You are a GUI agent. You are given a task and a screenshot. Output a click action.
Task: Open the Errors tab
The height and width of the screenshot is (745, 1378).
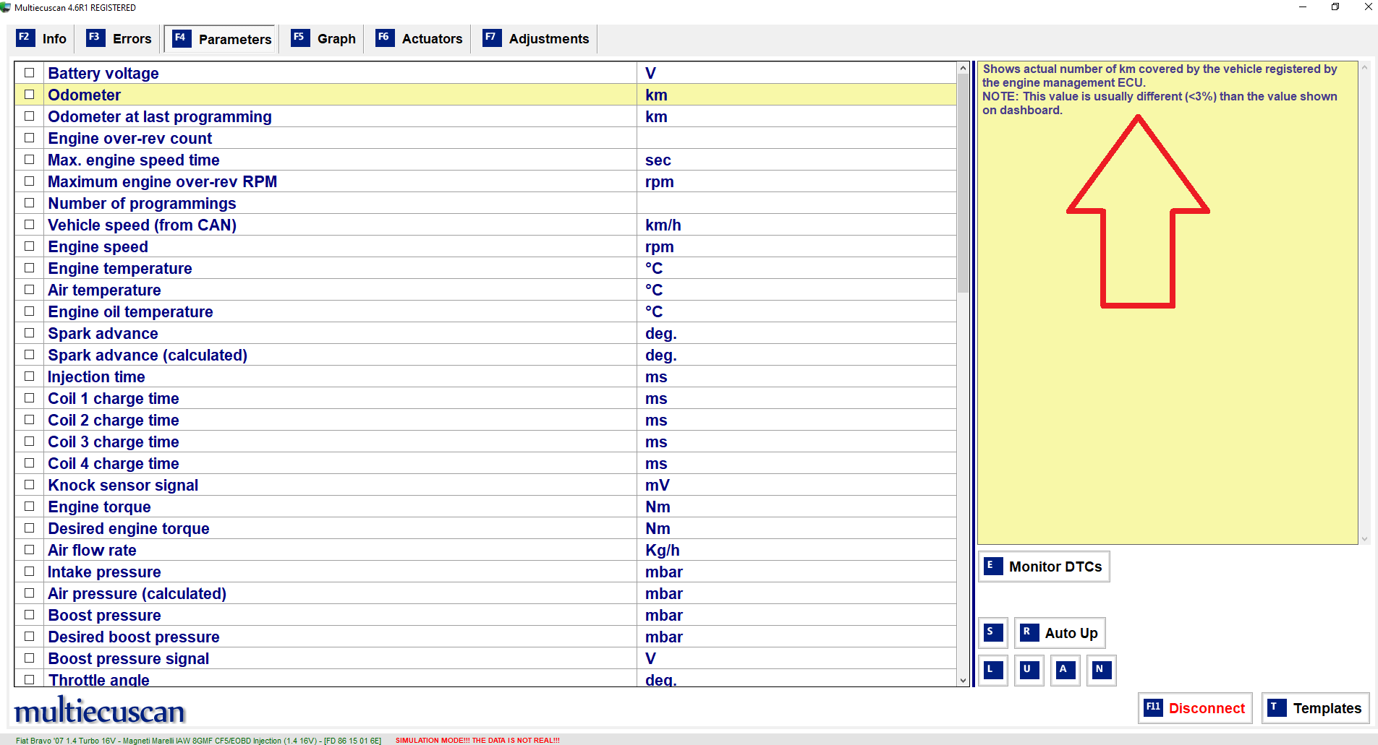[119, 38]
